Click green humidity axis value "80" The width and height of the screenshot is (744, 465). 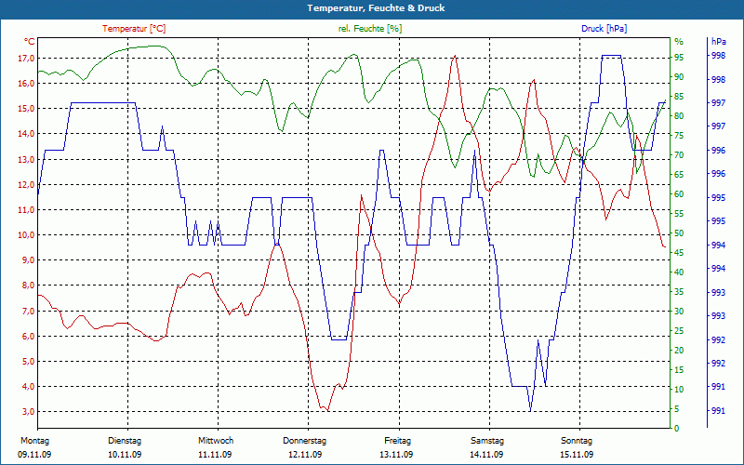pos(680,115)
